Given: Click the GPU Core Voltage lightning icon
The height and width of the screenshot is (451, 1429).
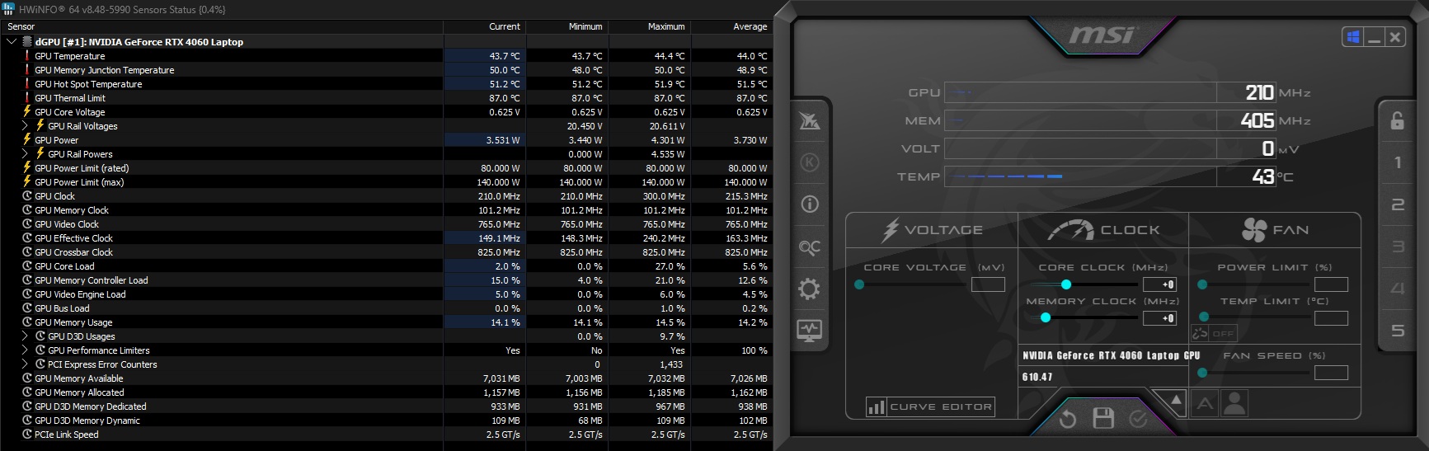Looking at the screenshot, I should pyautogui.click(x=26, y=112).
